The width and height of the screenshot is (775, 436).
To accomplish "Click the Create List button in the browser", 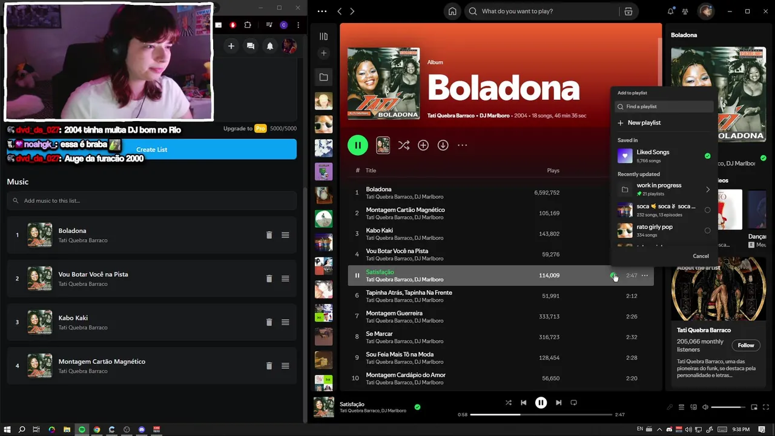I will pyautogui.click(x=152, y=150).
